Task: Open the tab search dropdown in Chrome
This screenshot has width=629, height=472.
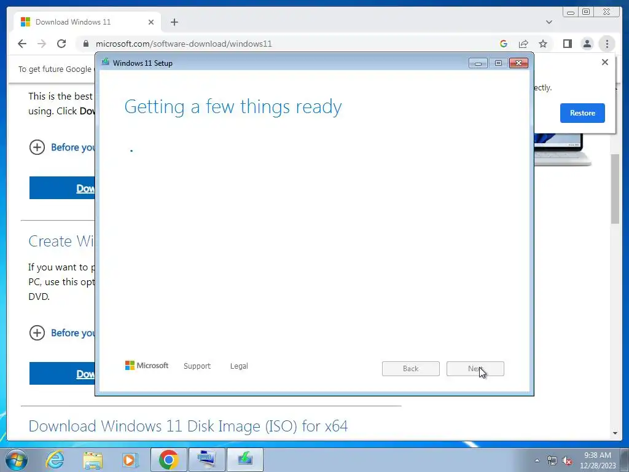Action: (549, 22)
